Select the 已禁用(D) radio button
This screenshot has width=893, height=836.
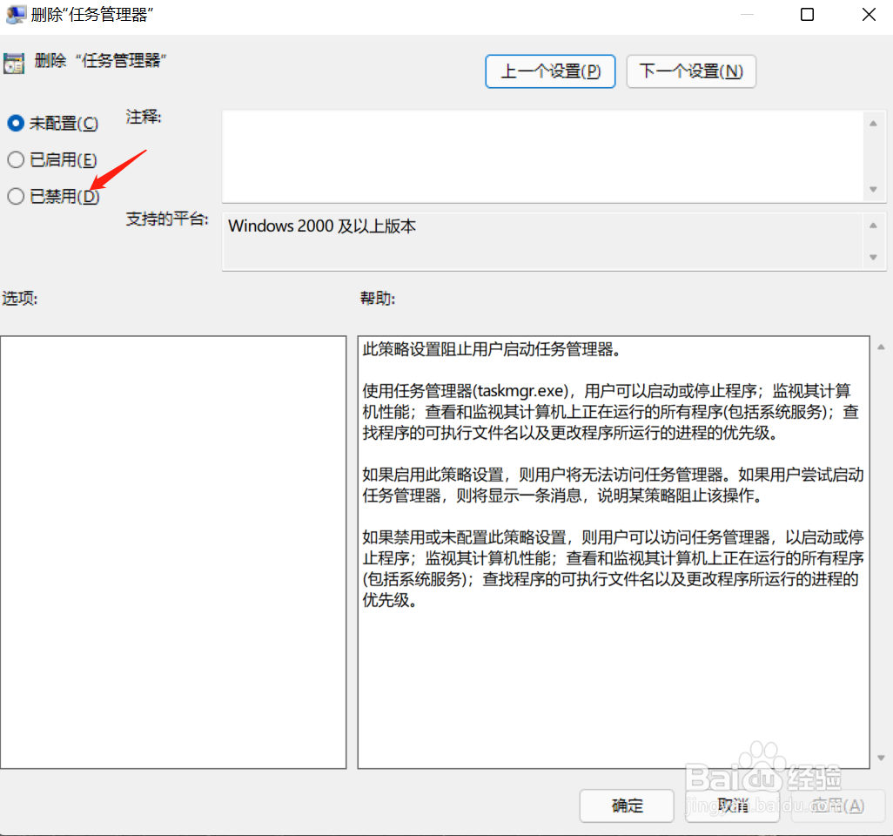click(16, 196)
